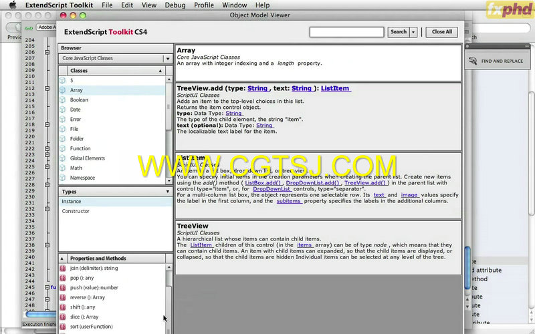
Task: Open the Window menu
Action: pos(235,5)
